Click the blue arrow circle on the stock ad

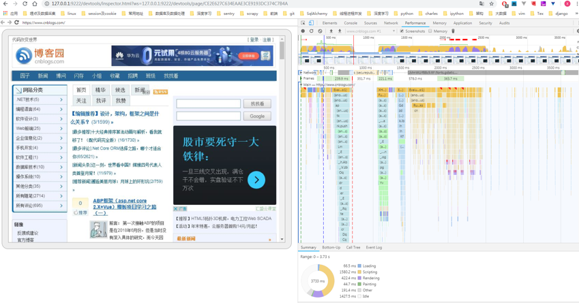256,180
